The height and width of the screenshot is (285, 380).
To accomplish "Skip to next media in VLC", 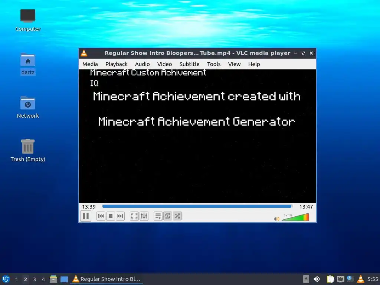I will coord(120,216).
